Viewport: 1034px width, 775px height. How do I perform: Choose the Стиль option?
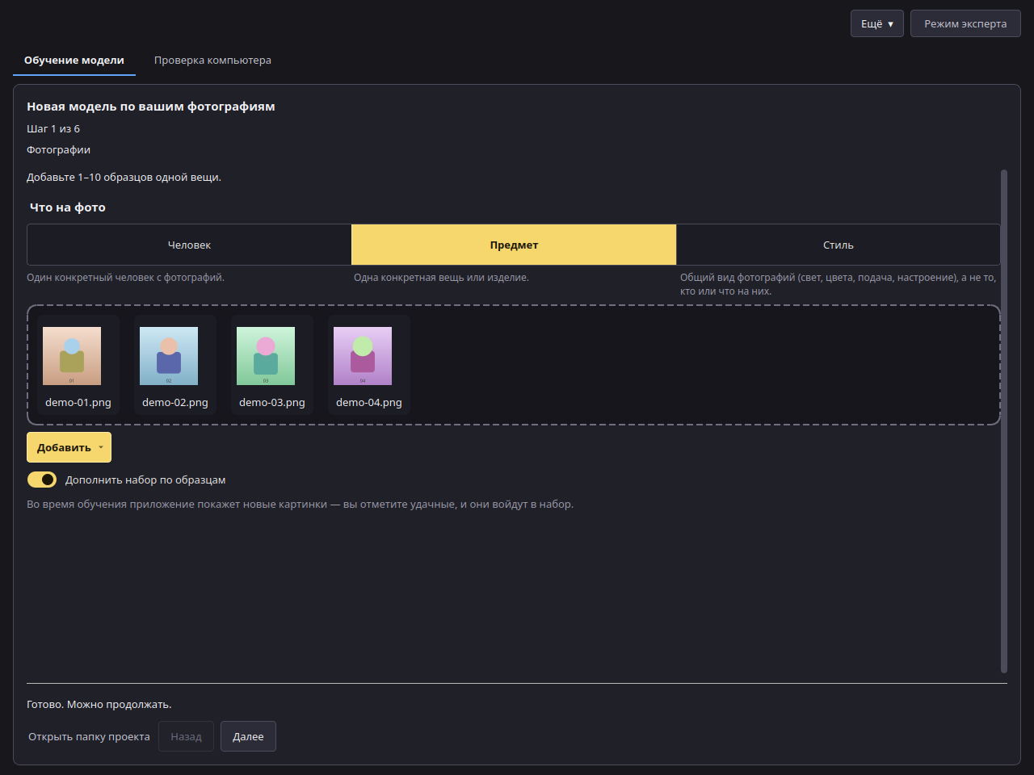(838, 245)
